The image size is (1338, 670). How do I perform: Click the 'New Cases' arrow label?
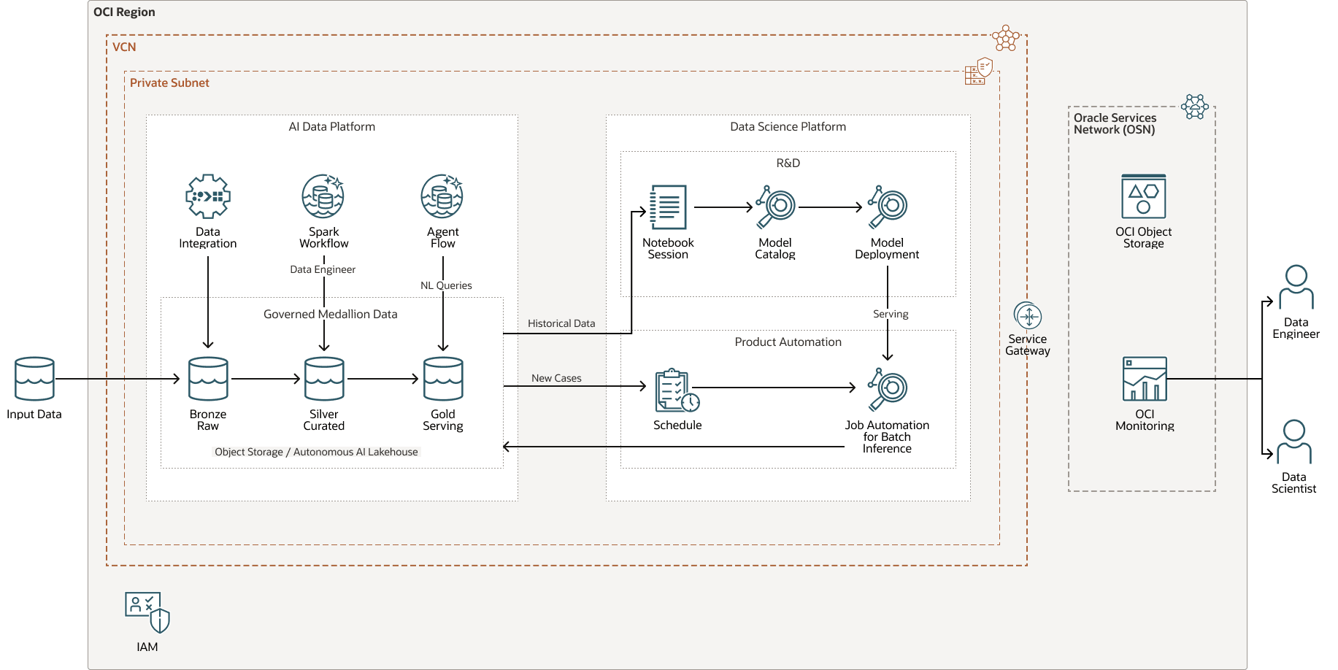click(556, 378)
